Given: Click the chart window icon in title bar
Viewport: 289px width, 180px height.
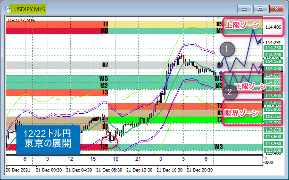Looking at the screenshot, I should click(8, 9).
